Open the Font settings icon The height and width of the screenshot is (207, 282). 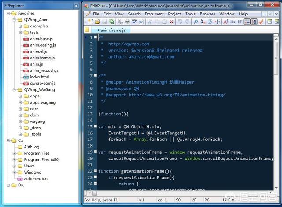pos(226,22)
